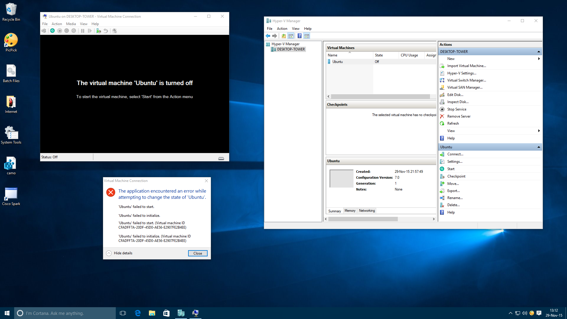Click the Turn Off stop icon in VM toolbar
567x319 pixels.
point(60,31)
